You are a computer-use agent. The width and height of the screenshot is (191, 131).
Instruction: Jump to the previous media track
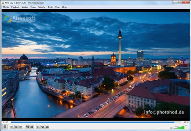12,127
